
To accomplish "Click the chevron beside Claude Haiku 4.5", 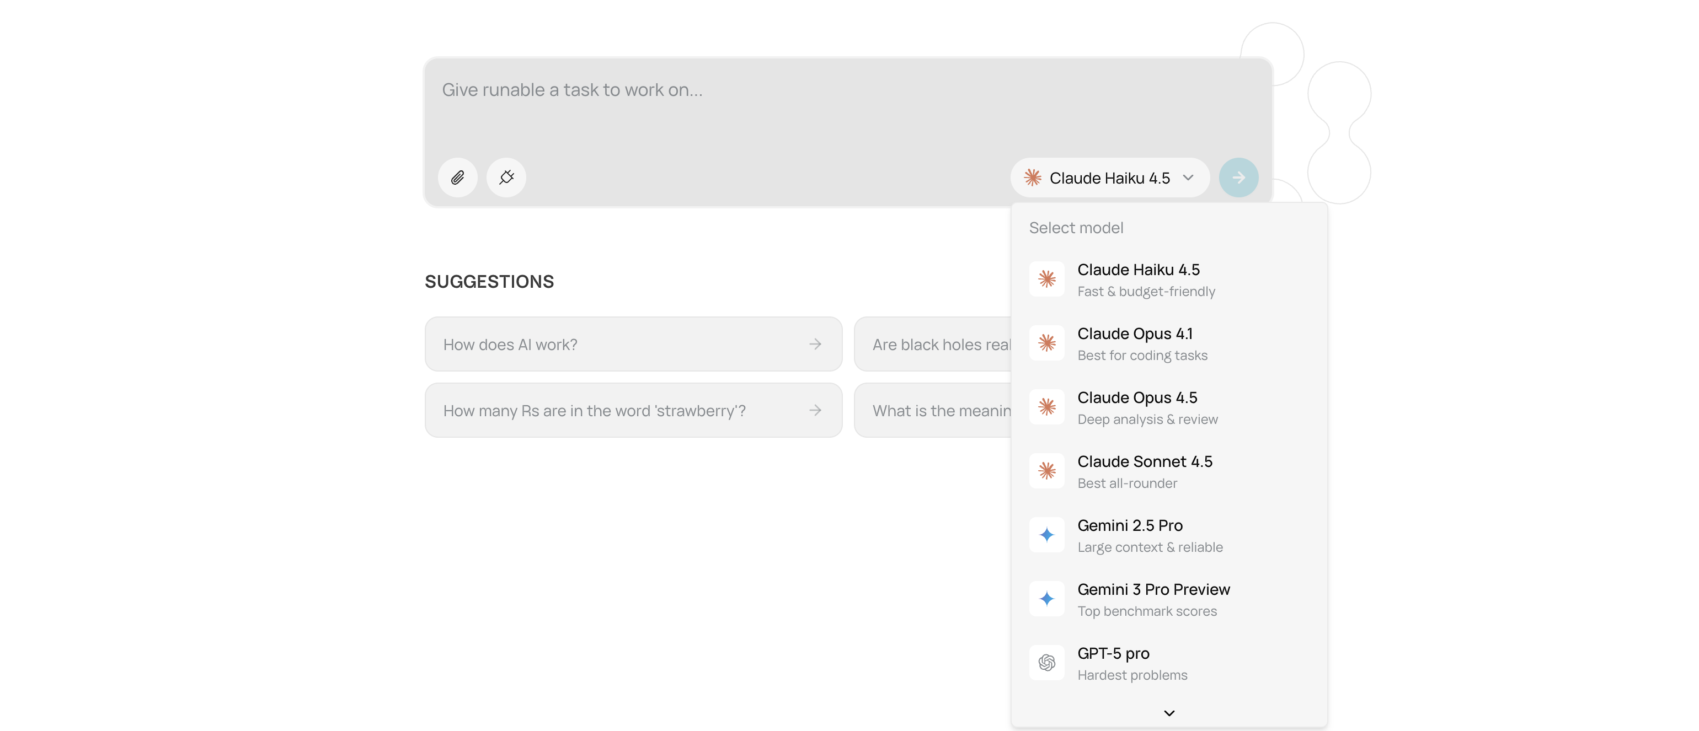I will [x=1189, y=178].
